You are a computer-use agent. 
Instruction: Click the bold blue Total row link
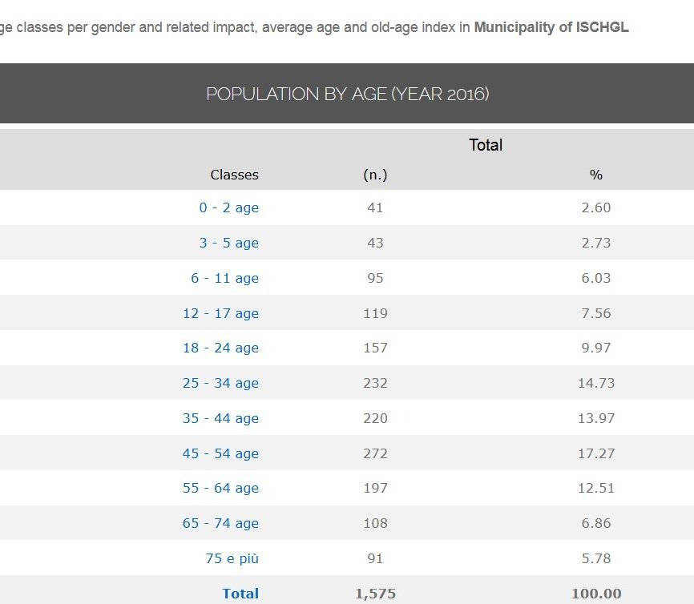tap(240, 594)
